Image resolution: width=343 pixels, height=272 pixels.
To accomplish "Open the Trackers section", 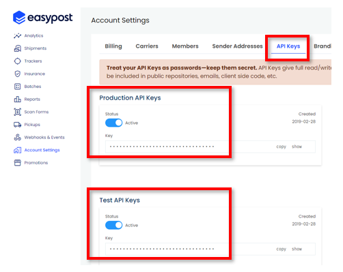I will (x=33, y=61).
